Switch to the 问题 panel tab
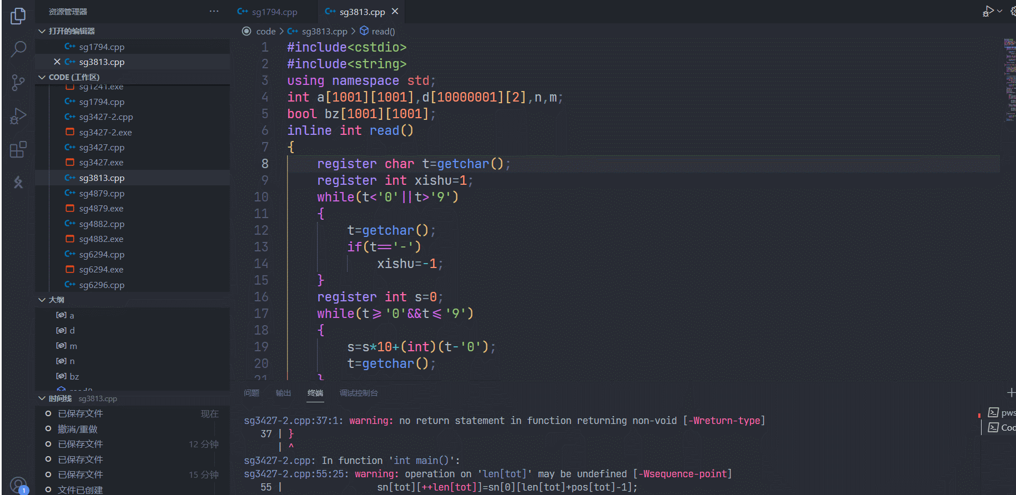The image size is (1016, 495). coord(252,393)
